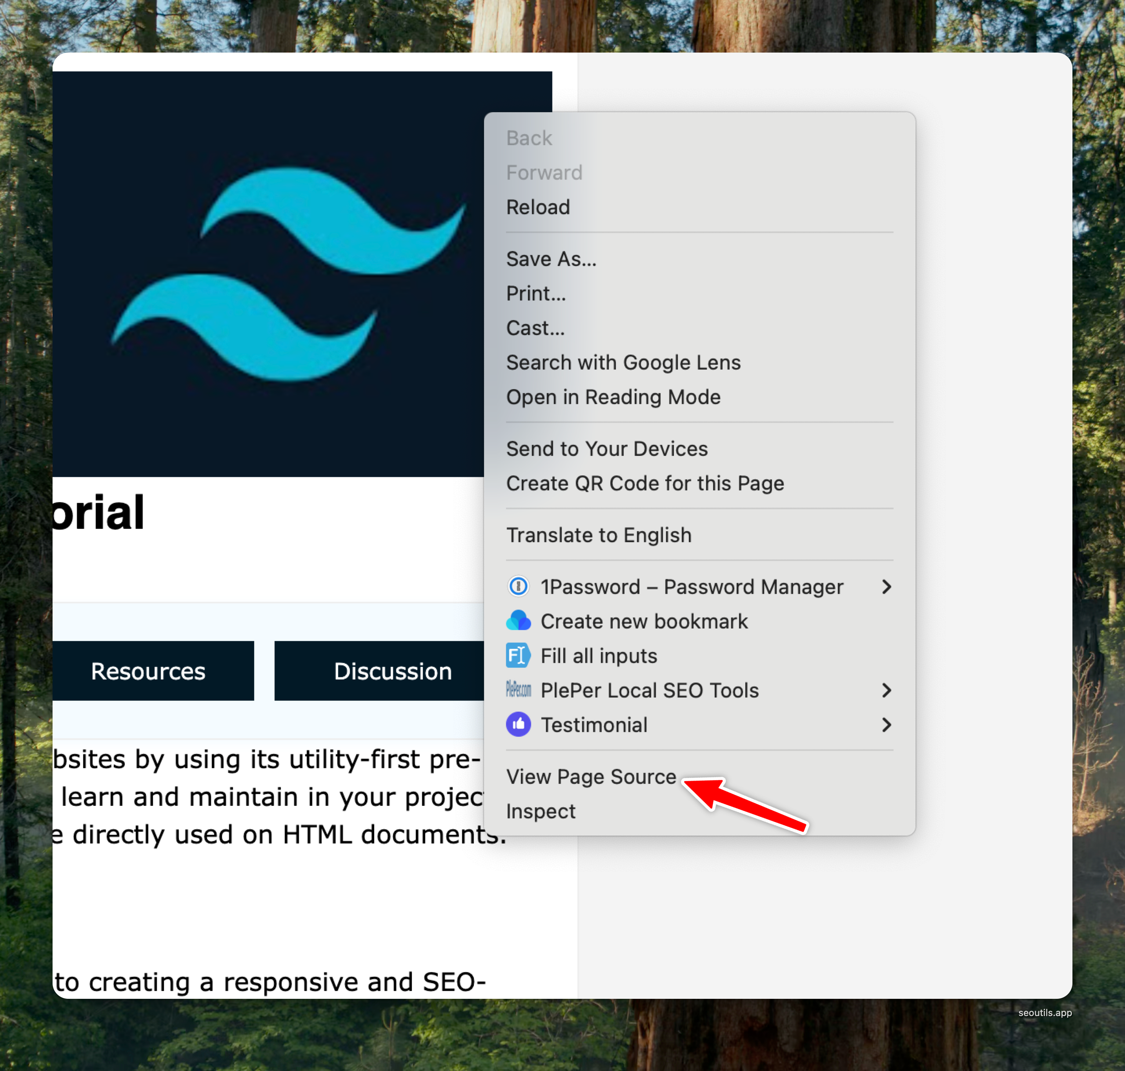Open in Reading Mode entry
The height and width of the screenshot is (1071, 1125).
(613, 397)
